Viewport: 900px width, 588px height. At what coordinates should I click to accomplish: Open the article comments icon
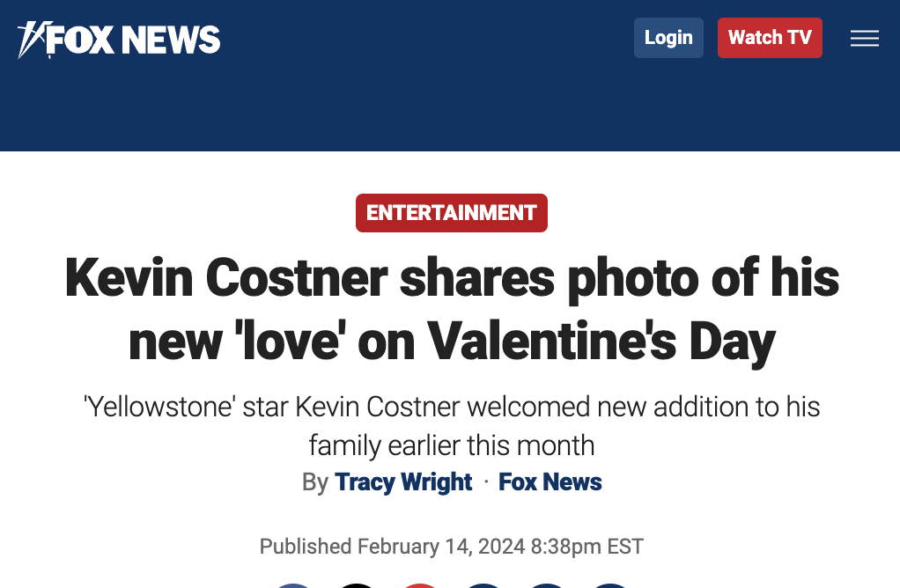tap(483, 584)
